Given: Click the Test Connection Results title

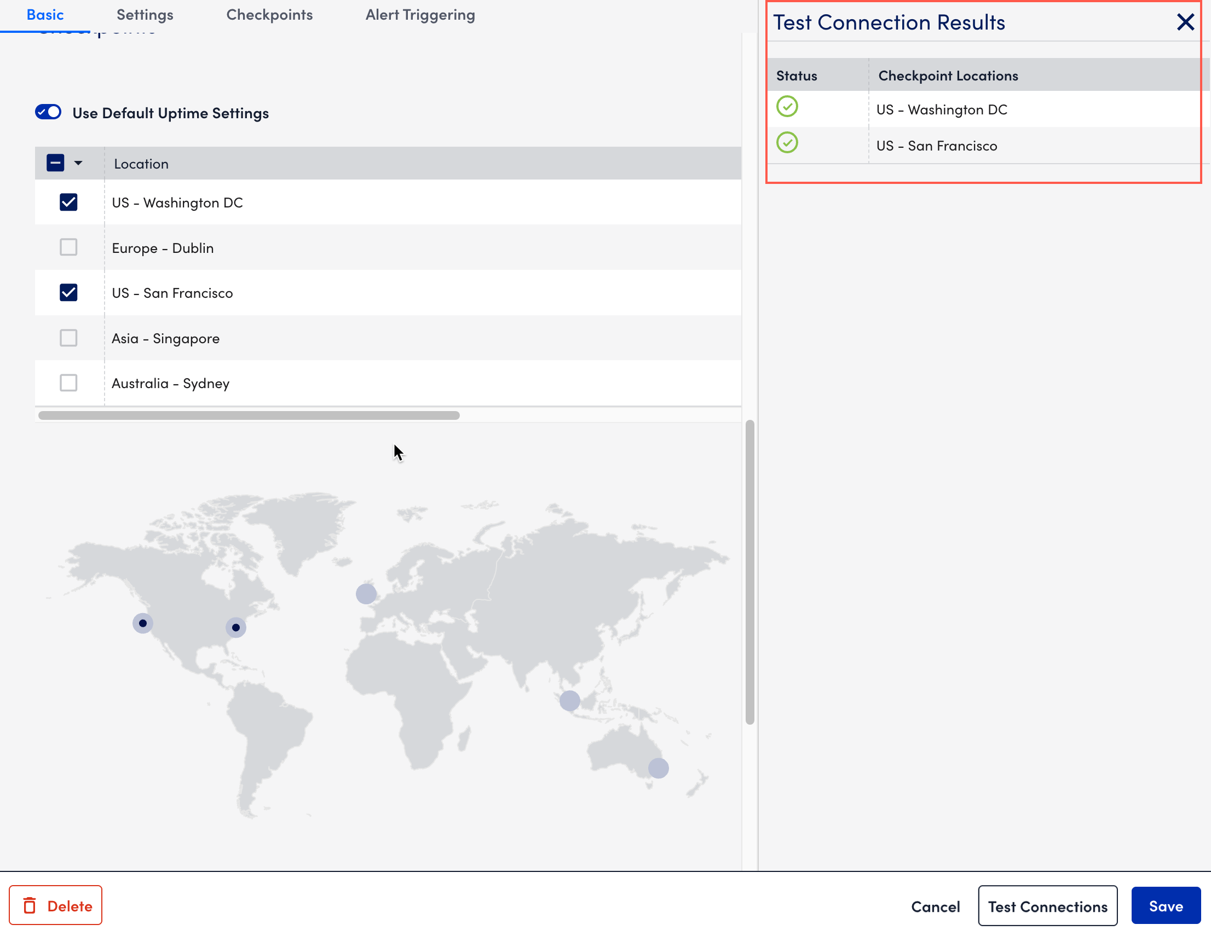Looking at the screenshot, I should tap(889, 23).
